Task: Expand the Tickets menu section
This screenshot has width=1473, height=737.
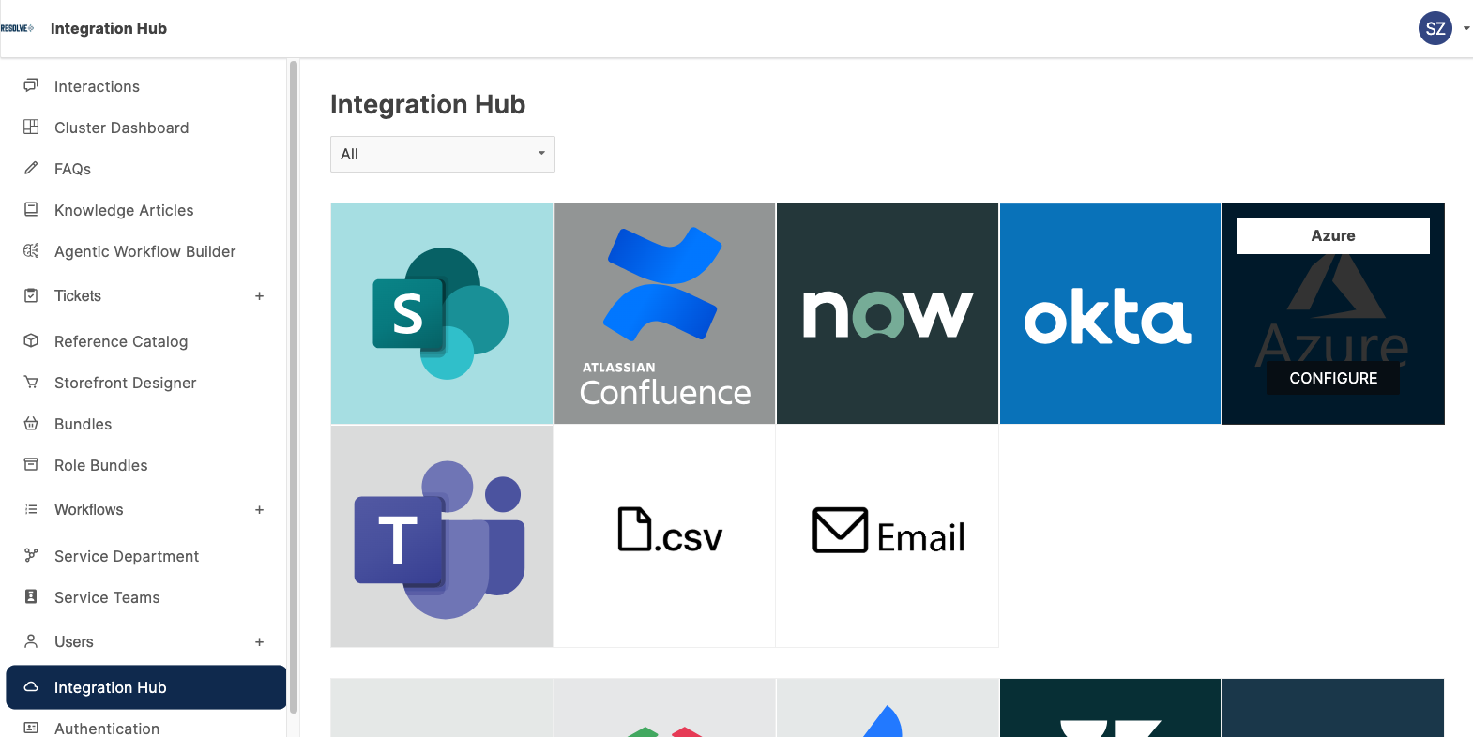Action: pos(259,296)
